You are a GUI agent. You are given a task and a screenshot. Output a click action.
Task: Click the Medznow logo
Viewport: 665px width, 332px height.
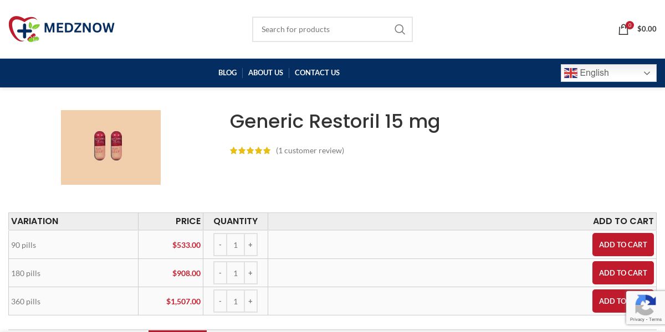click(62, 29)
